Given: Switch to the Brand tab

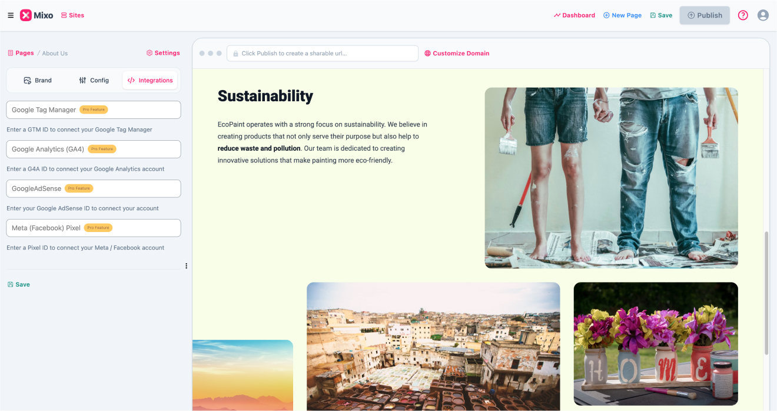Looking at the screenshot, I should (38, 80).
